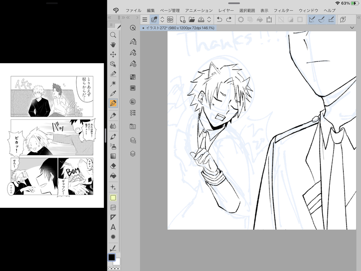
Task: Open a file from folder icon
Action: pos(192,19)
